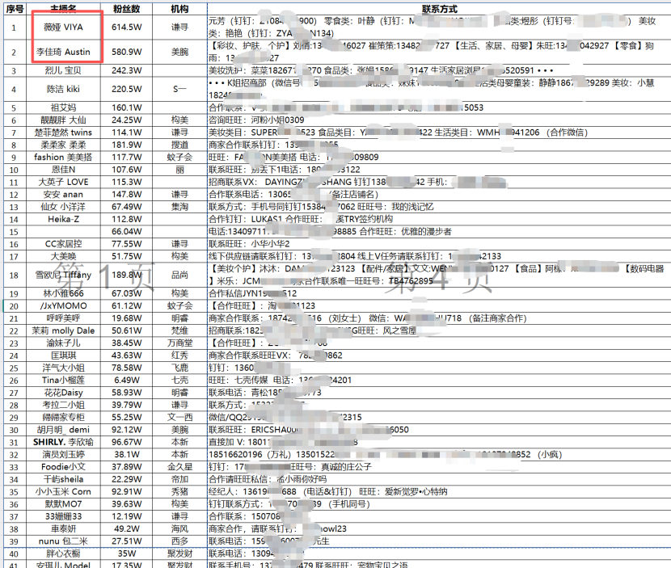Select the cell fashion 美美搭
The height and width of the screenshot is (568, 671).
[63, 158]
